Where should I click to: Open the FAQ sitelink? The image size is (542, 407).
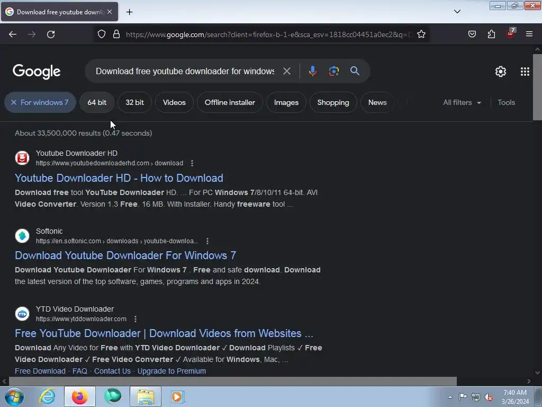(x=80, y=371)
